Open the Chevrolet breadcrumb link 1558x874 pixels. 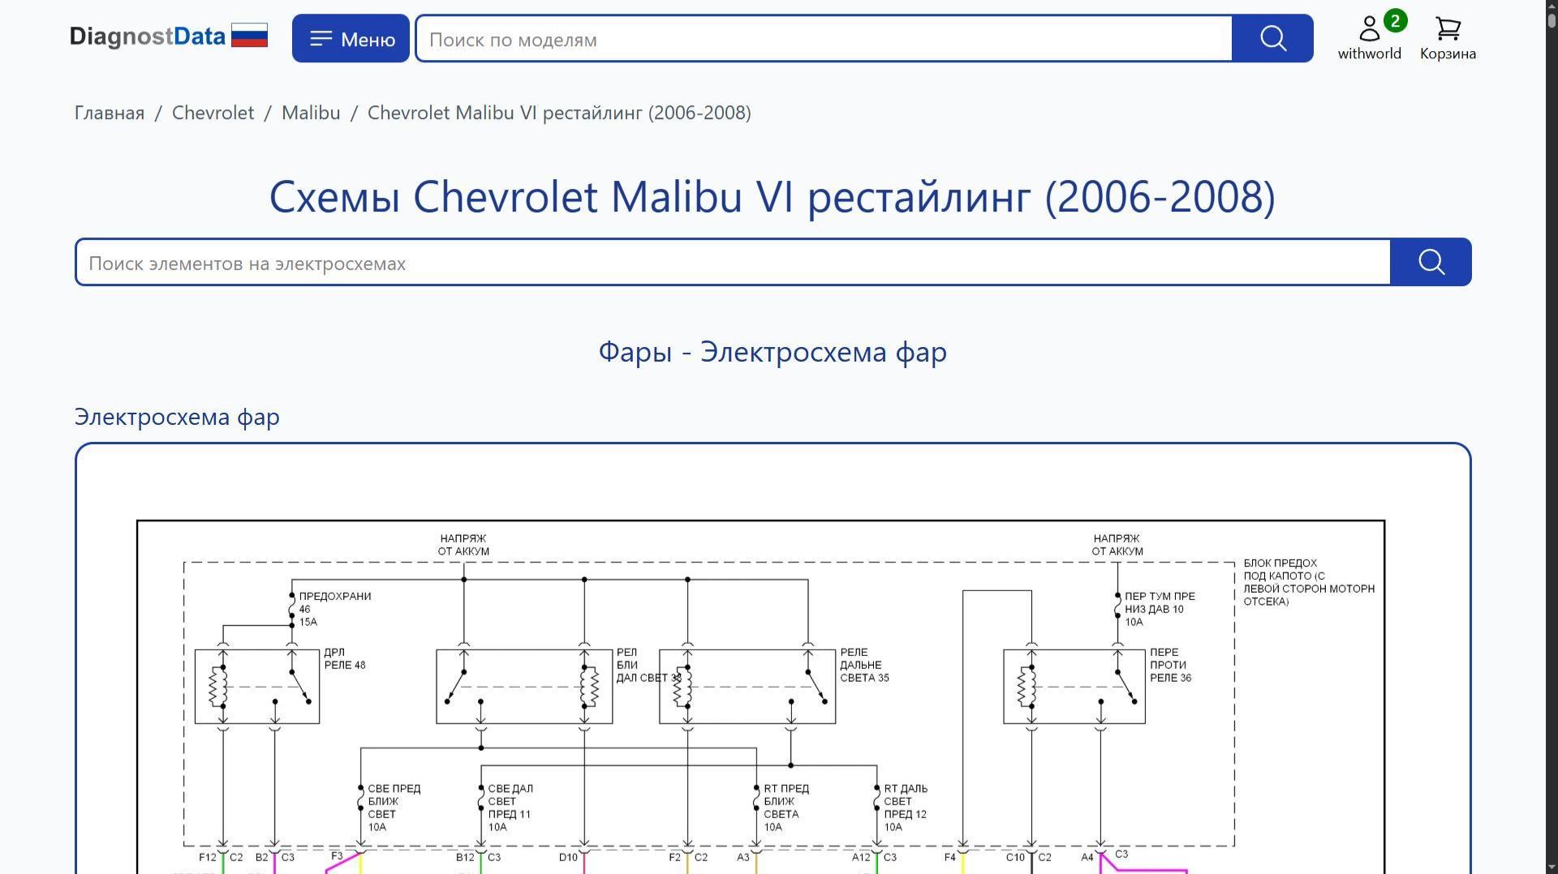click(x=213, y=113)
